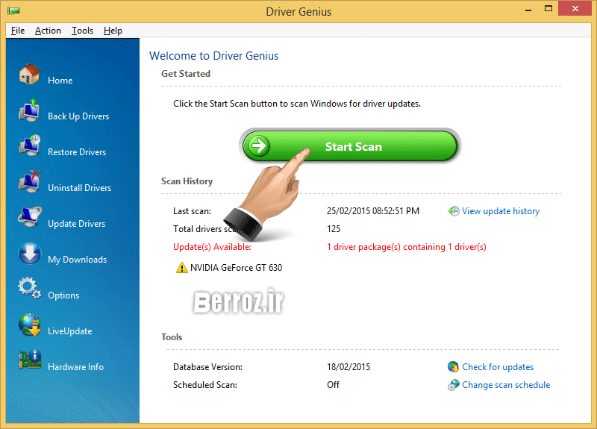Open the File menu
Image resolution: width=597 pixels, height=429 pixels.
[18, 31]
